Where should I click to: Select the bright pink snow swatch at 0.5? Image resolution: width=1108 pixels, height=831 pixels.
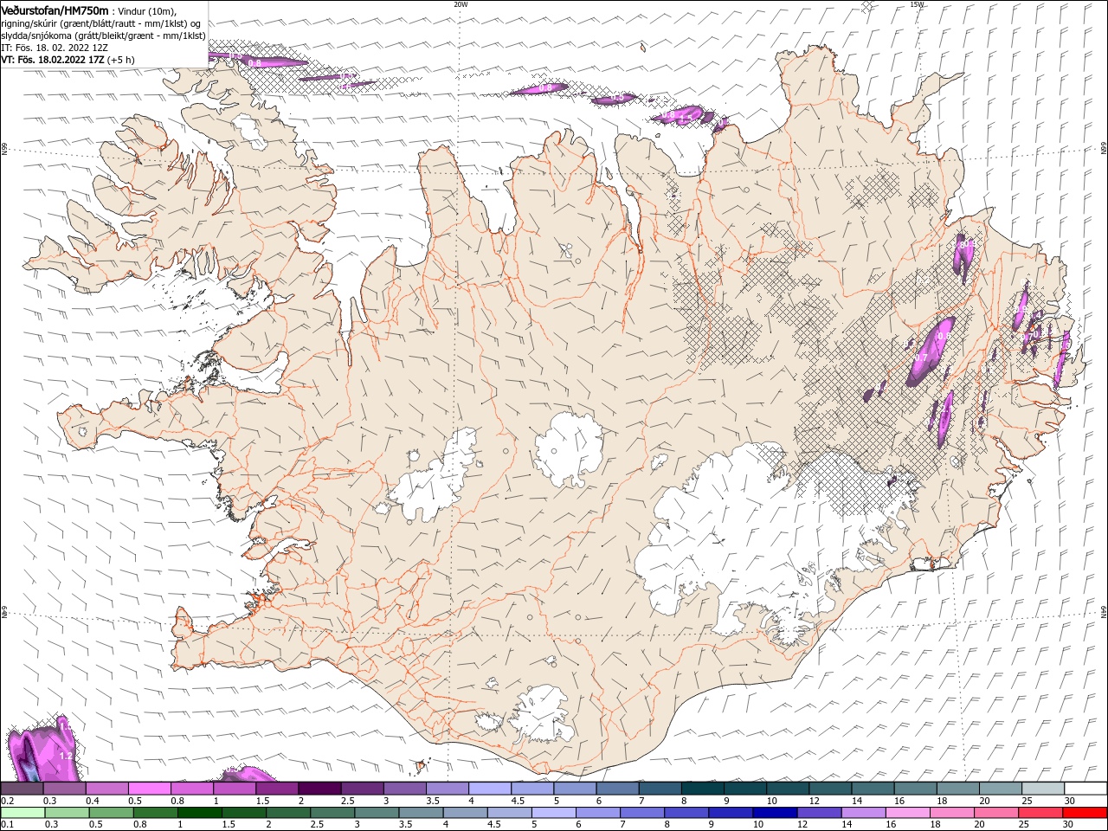pos(149,789)
